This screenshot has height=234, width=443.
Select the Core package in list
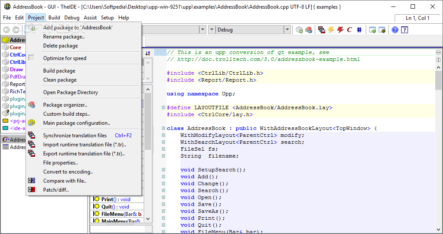click(x=15, y=47)
